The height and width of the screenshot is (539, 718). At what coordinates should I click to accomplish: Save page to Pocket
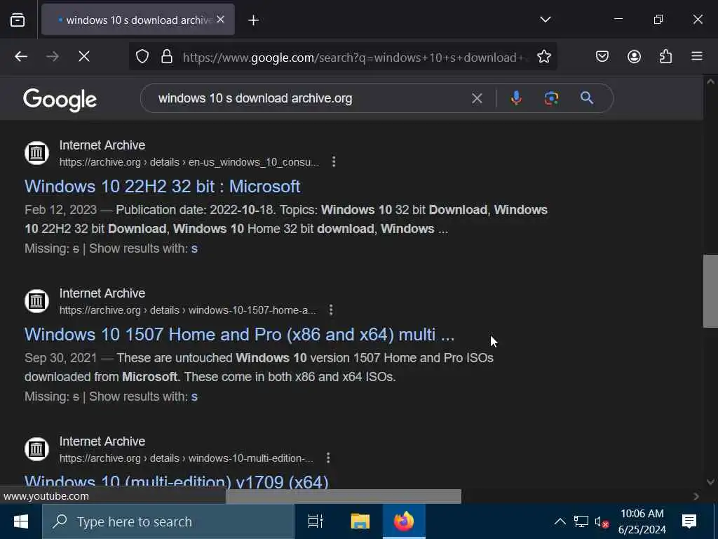pos(602,56)
